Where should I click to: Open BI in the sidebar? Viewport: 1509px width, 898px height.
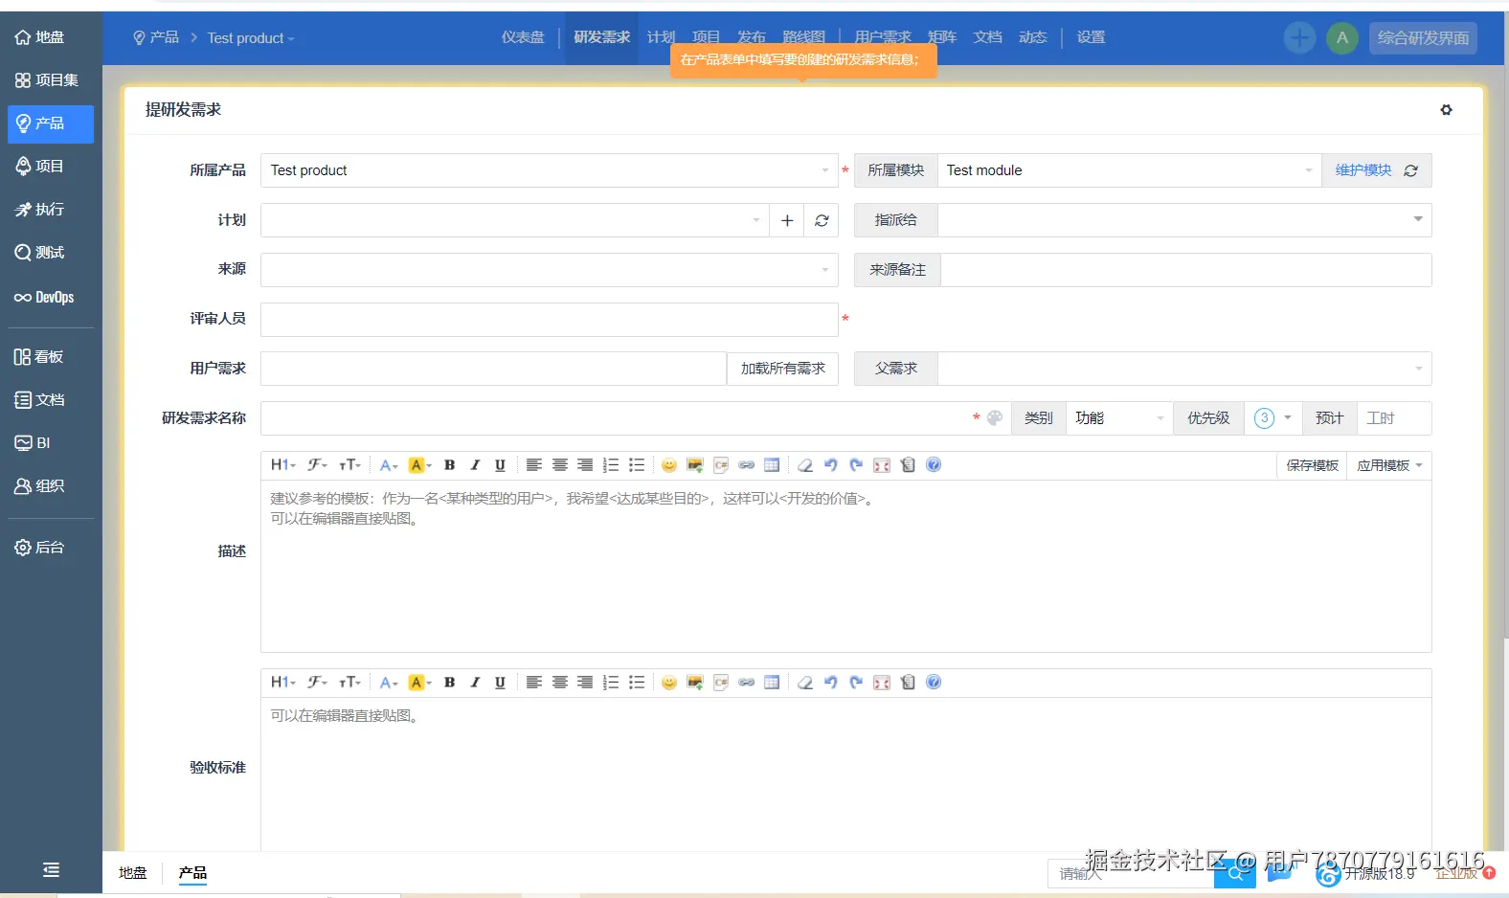[x=33, y=443]
